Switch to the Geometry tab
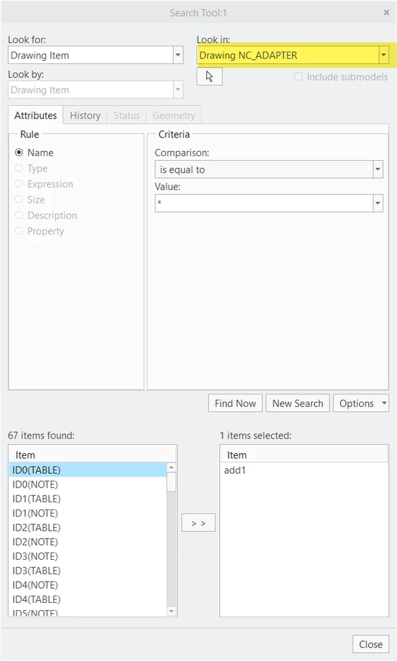Image resolution: width=397 pixels, height=661 pixels. click(173, 116)
